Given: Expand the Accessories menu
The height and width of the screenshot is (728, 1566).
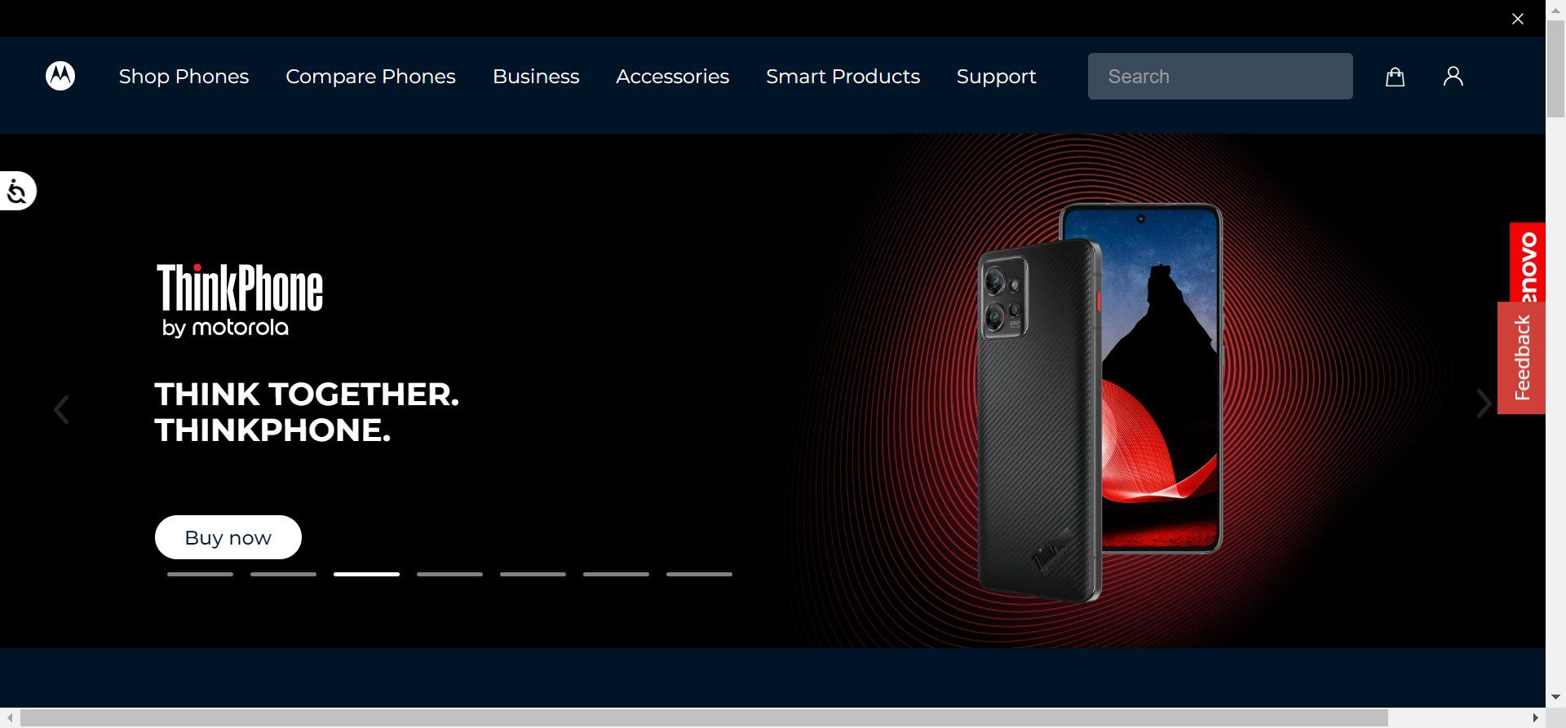Looking at the screenshot, I should pos(672,77).
